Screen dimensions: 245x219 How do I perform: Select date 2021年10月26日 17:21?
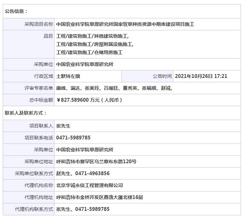(201, 76)
